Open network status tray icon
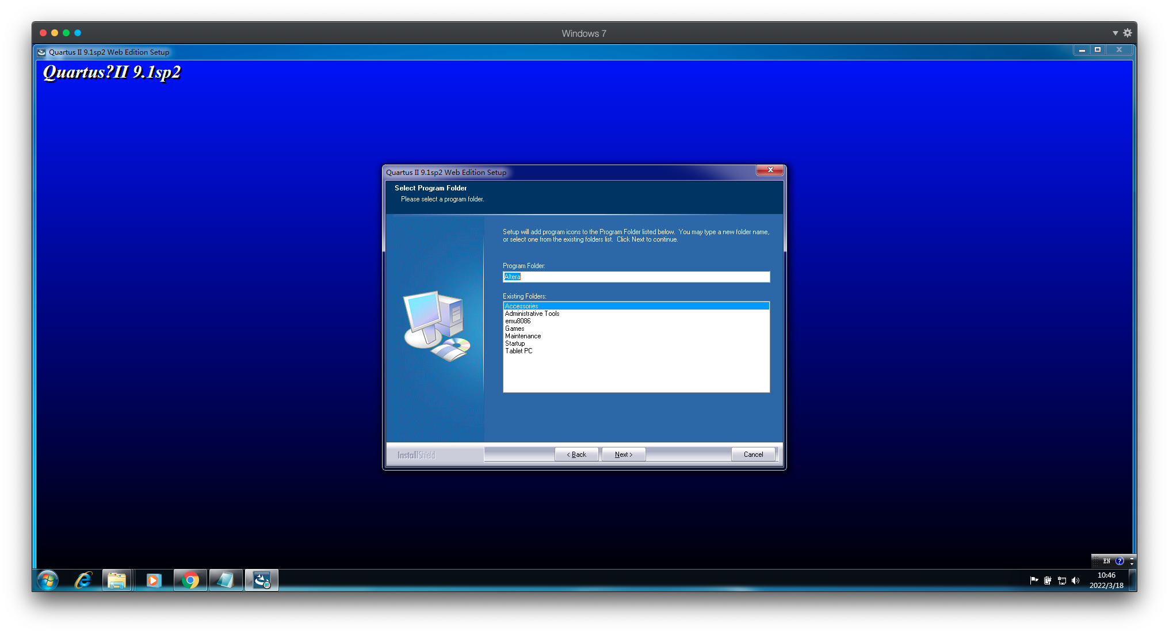The height and width of the screenshot is (634, 1169). [x=1062, y=580]
